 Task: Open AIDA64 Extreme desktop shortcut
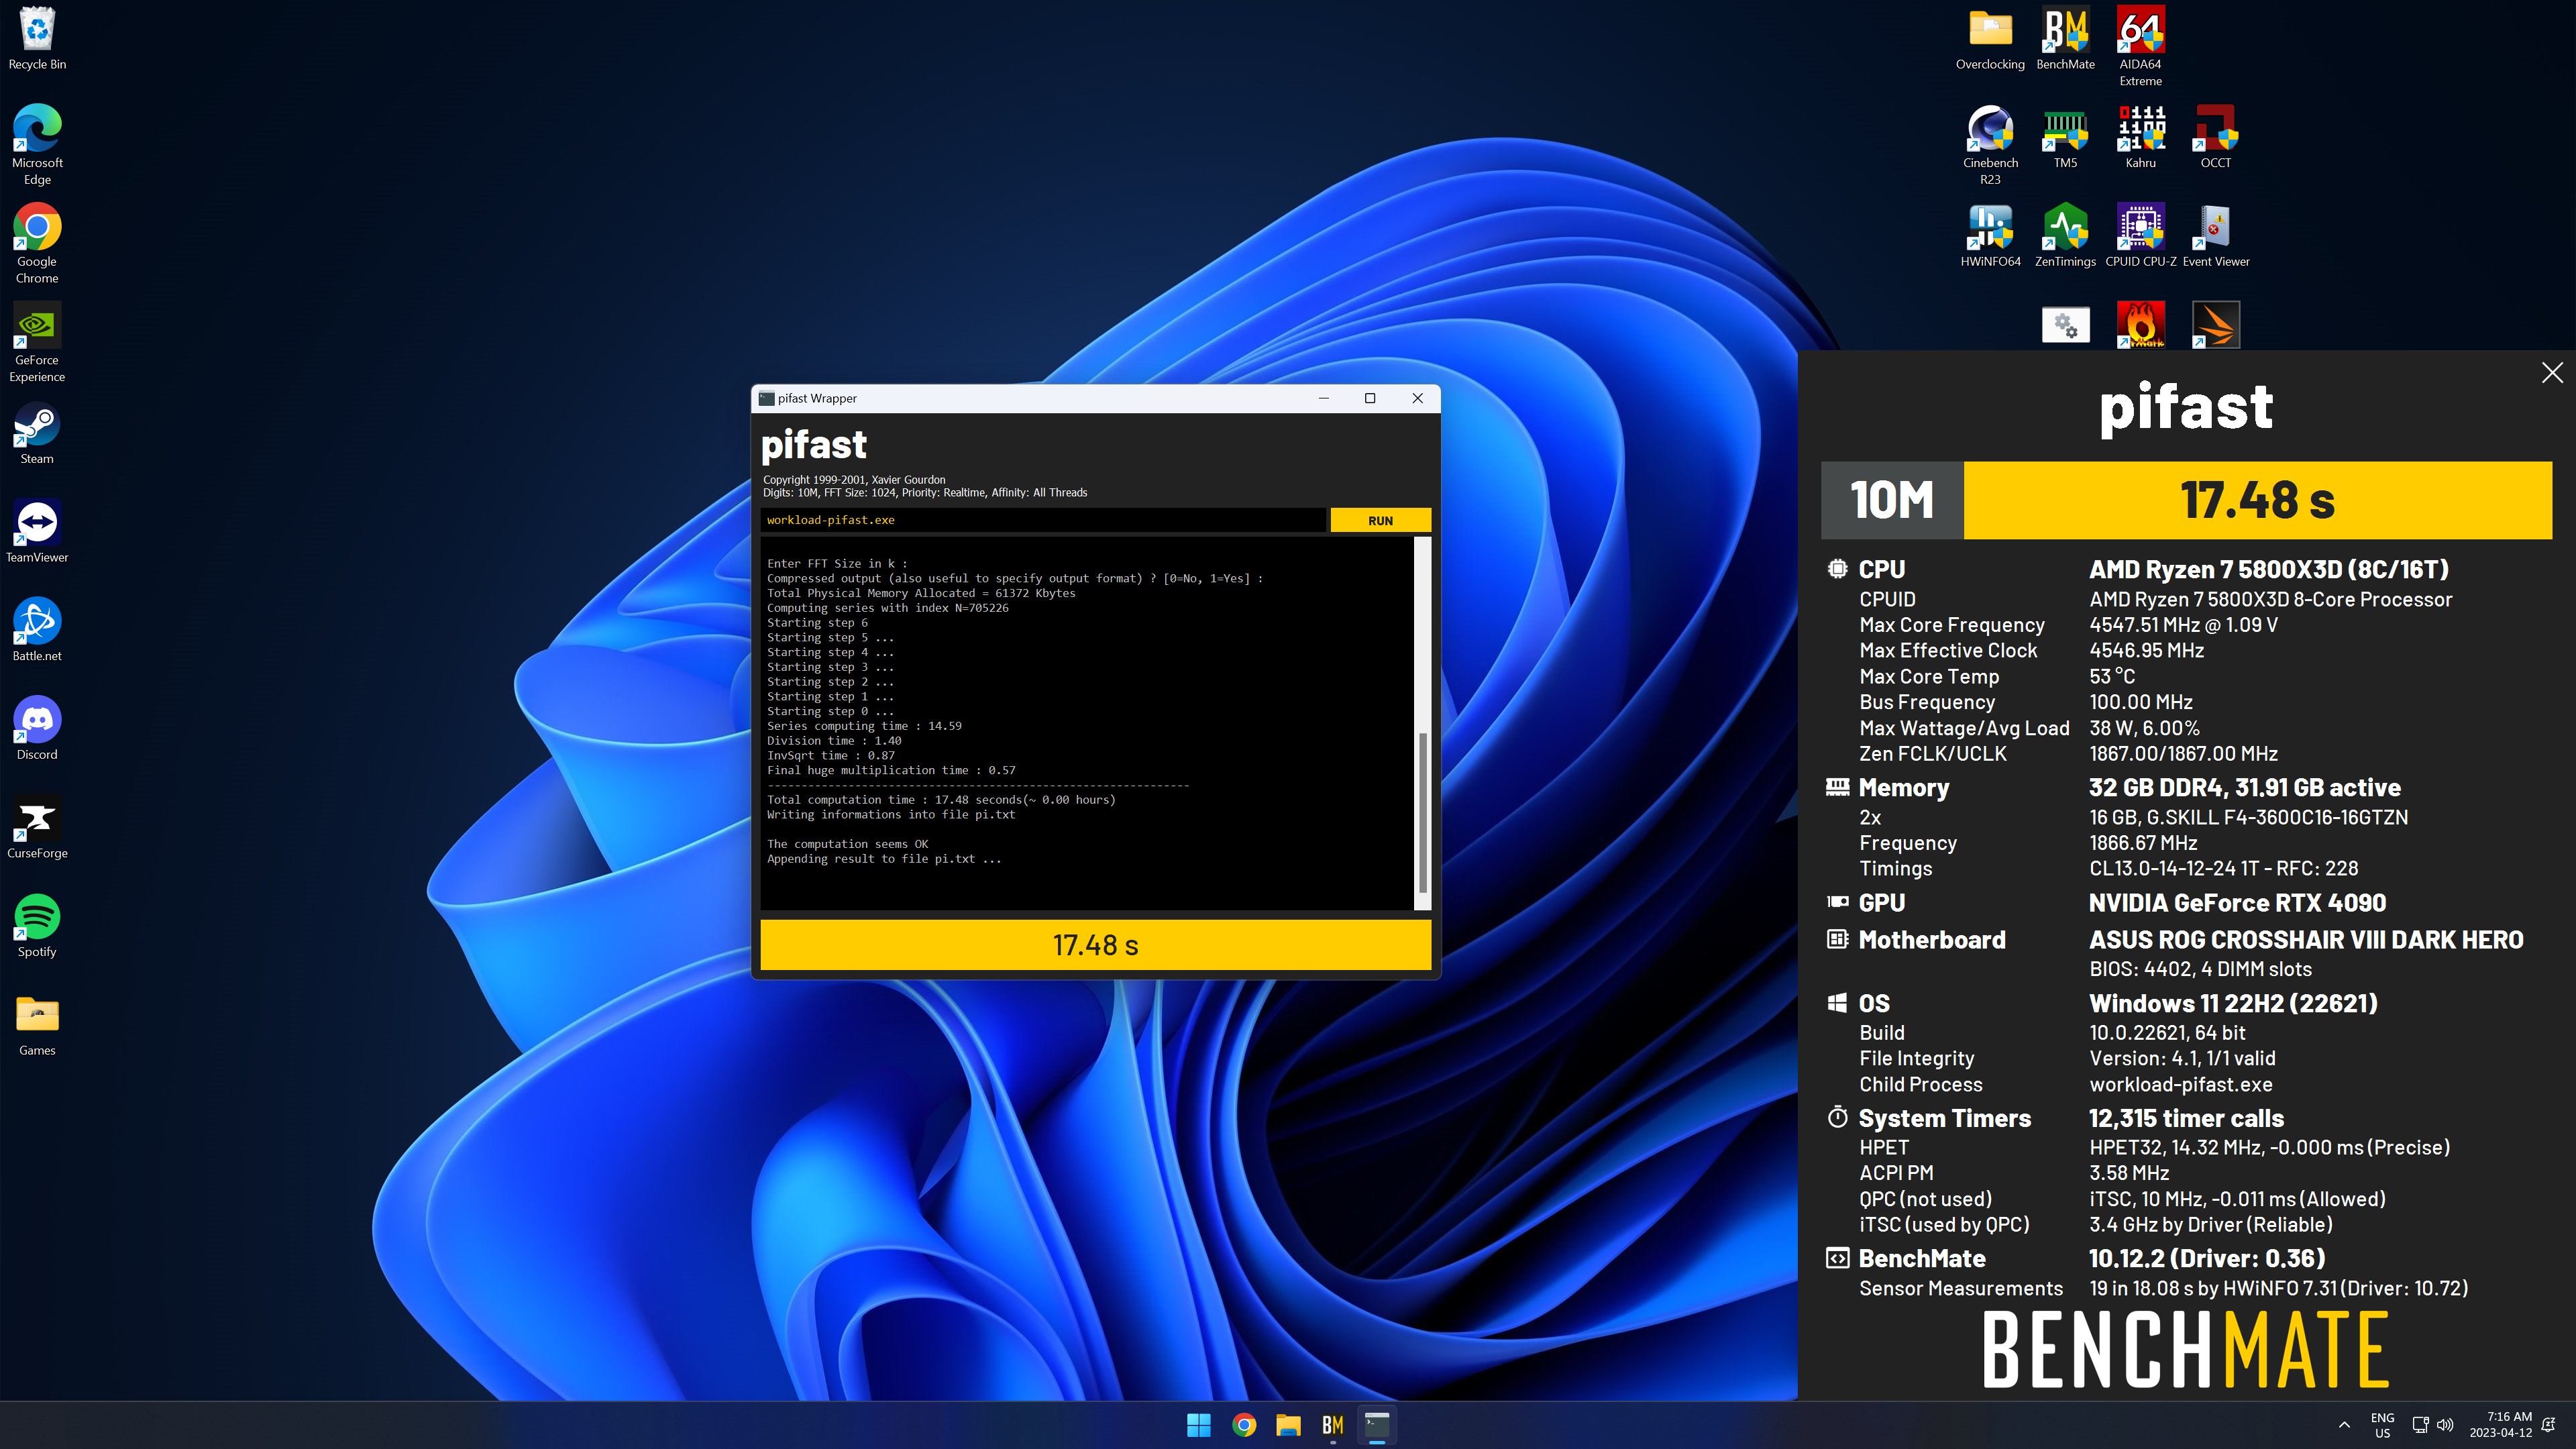tap(2140, 46)
